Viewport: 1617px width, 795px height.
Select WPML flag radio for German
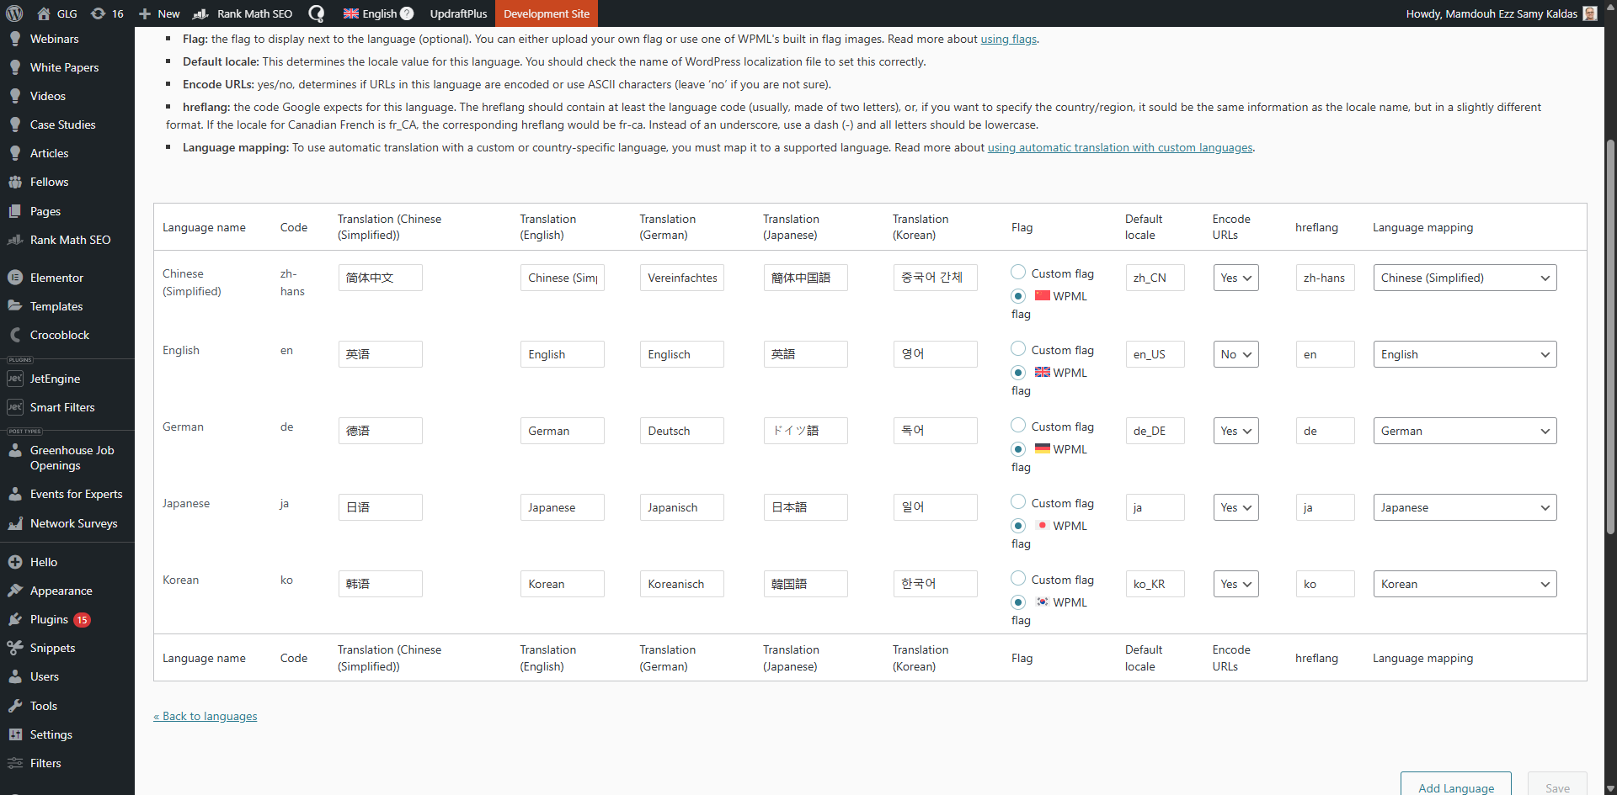pyautogui.click(x=1018, y=449)
